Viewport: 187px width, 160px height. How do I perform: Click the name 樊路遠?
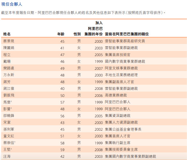tap(9, 68)
